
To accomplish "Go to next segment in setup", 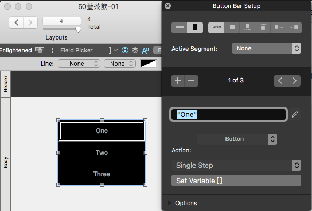I will click(294, 81).
